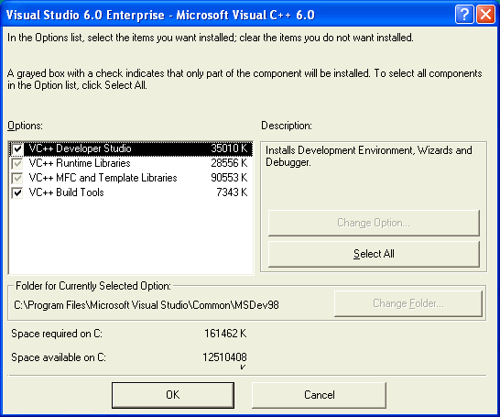Cancel the setup dialog

(320, 395)
